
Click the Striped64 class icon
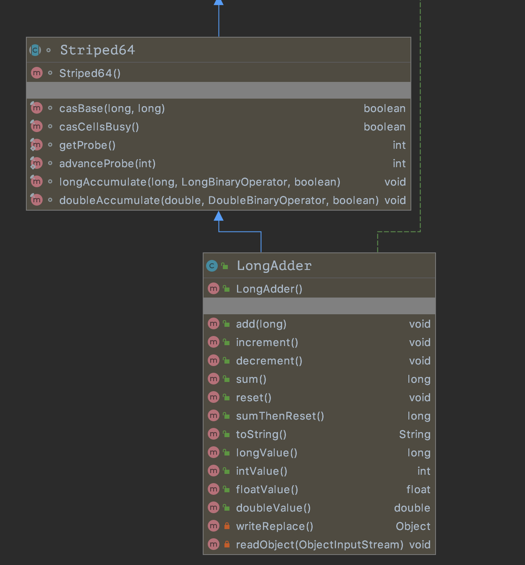point(35,50)
